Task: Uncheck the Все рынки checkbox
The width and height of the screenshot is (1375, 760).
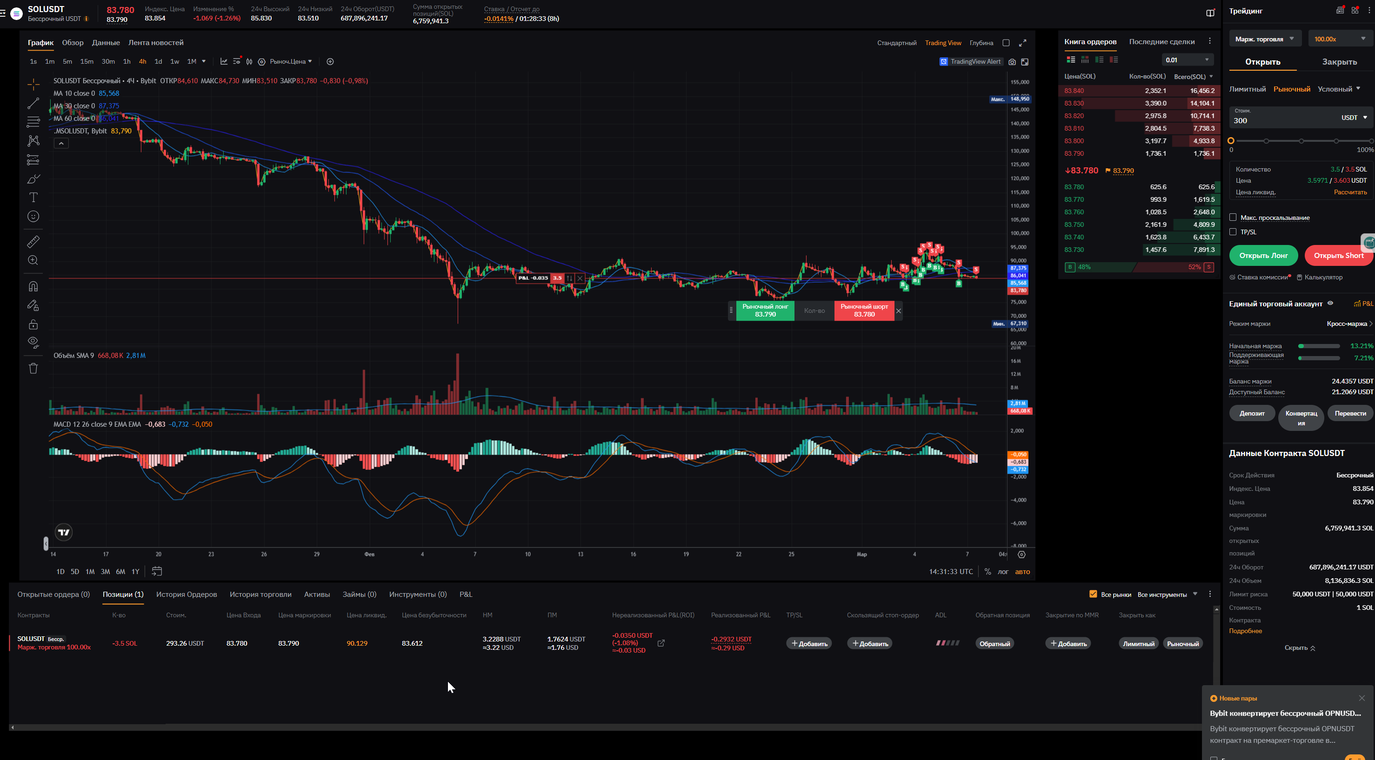Action: (1093, 594)
